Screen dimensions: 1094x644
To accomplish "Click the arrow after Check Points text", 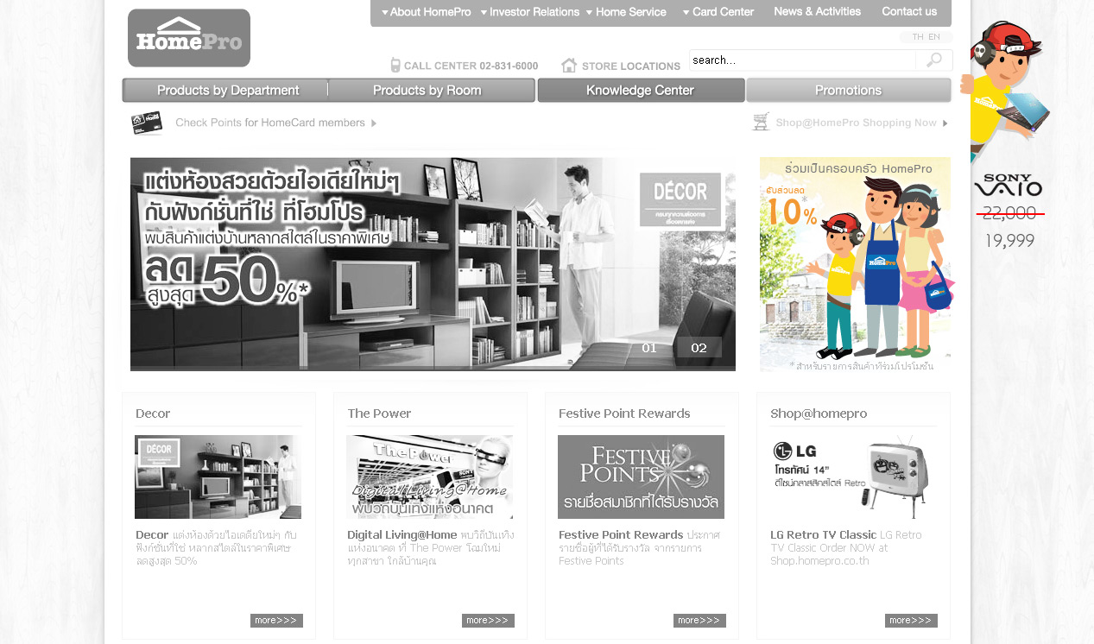I will coord(374,123).
